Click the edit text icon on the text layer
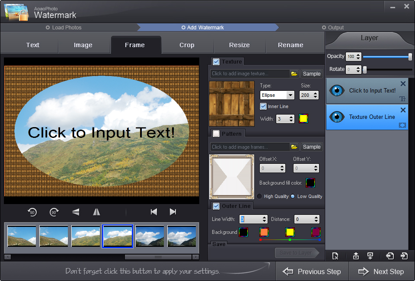Viewport: 415px width, 281px height. point(403,99)
